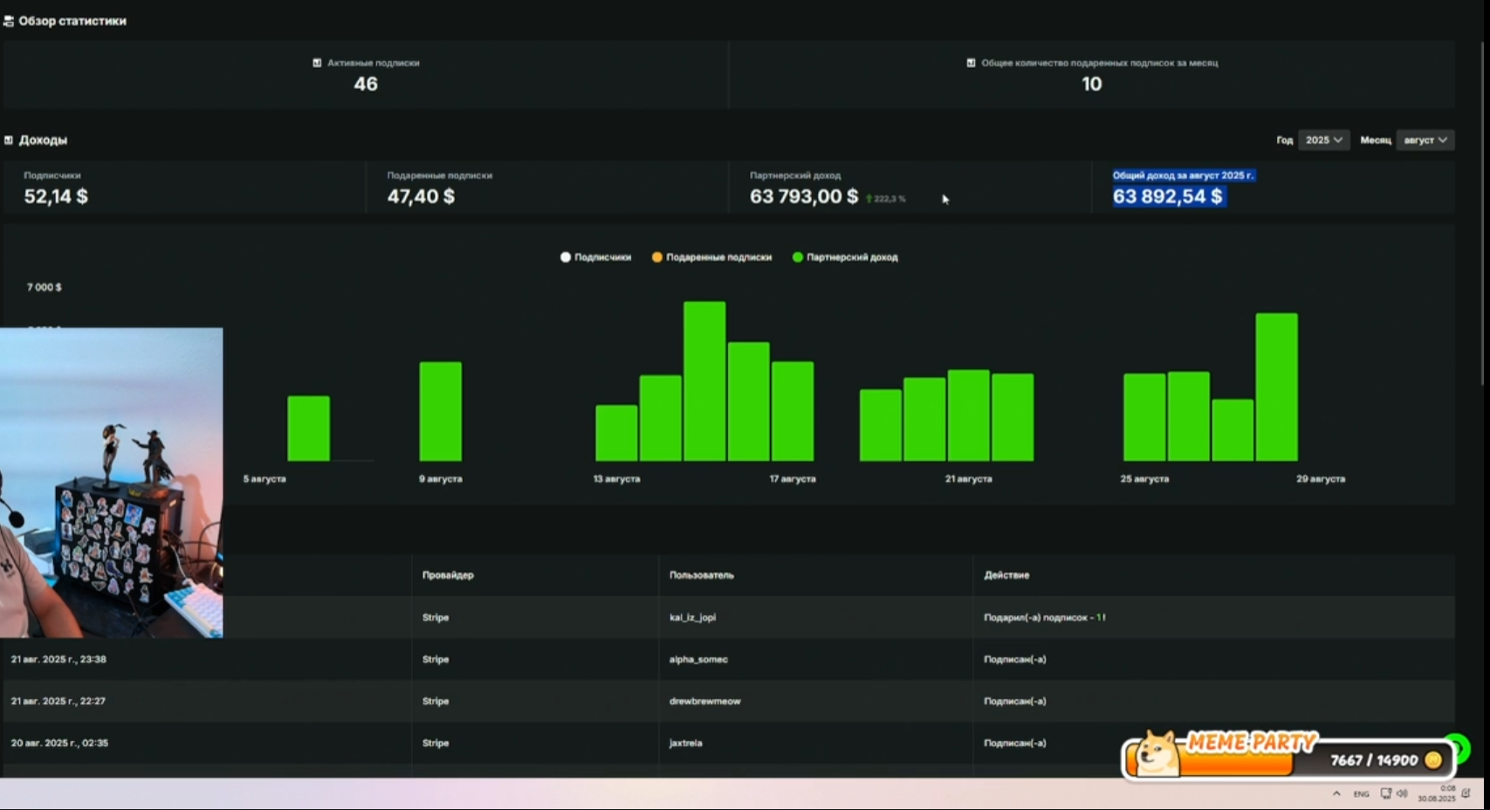The height and width of the screenshot is (810, 1490).
Task: Open the notification center icon on the taskbar
Action: point(1466,793)
